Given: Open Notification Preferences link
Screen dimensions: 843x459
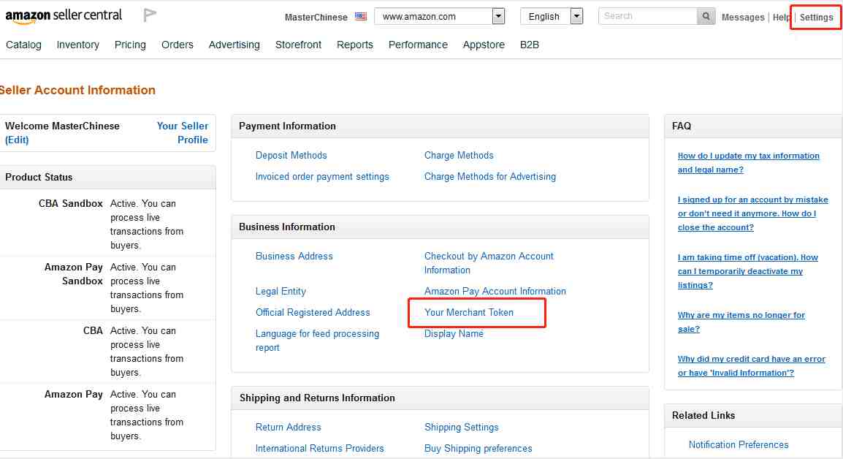Looking at the screenshot, I should [738, 444].
